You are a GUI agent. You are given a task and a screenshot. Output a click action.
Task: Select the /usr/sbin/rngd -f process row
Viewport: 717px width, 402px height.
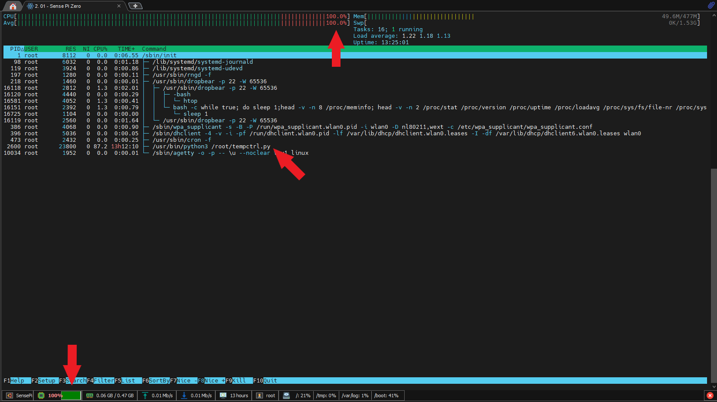click(355, 75)
